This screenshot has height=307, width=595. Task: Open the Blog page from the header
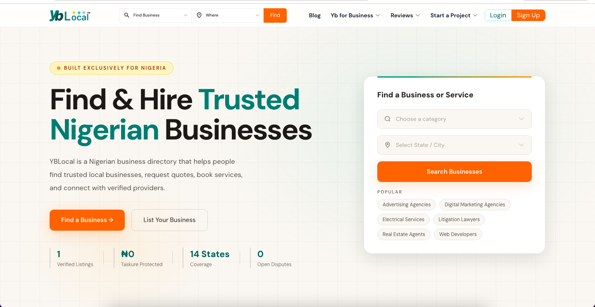(315, 15)
